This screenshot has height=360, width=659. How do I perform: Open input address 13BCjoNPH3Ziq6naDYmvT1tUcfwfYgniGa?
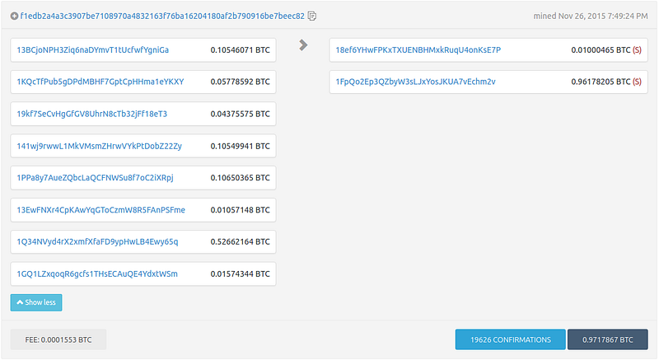pyautogui.click(x=92, y=50)
